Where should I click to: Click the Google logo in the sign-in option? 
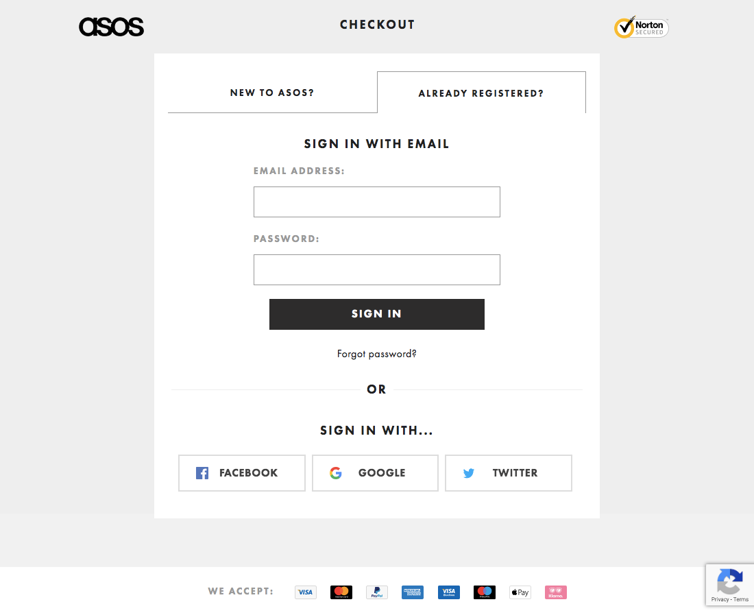pos(336,472)
